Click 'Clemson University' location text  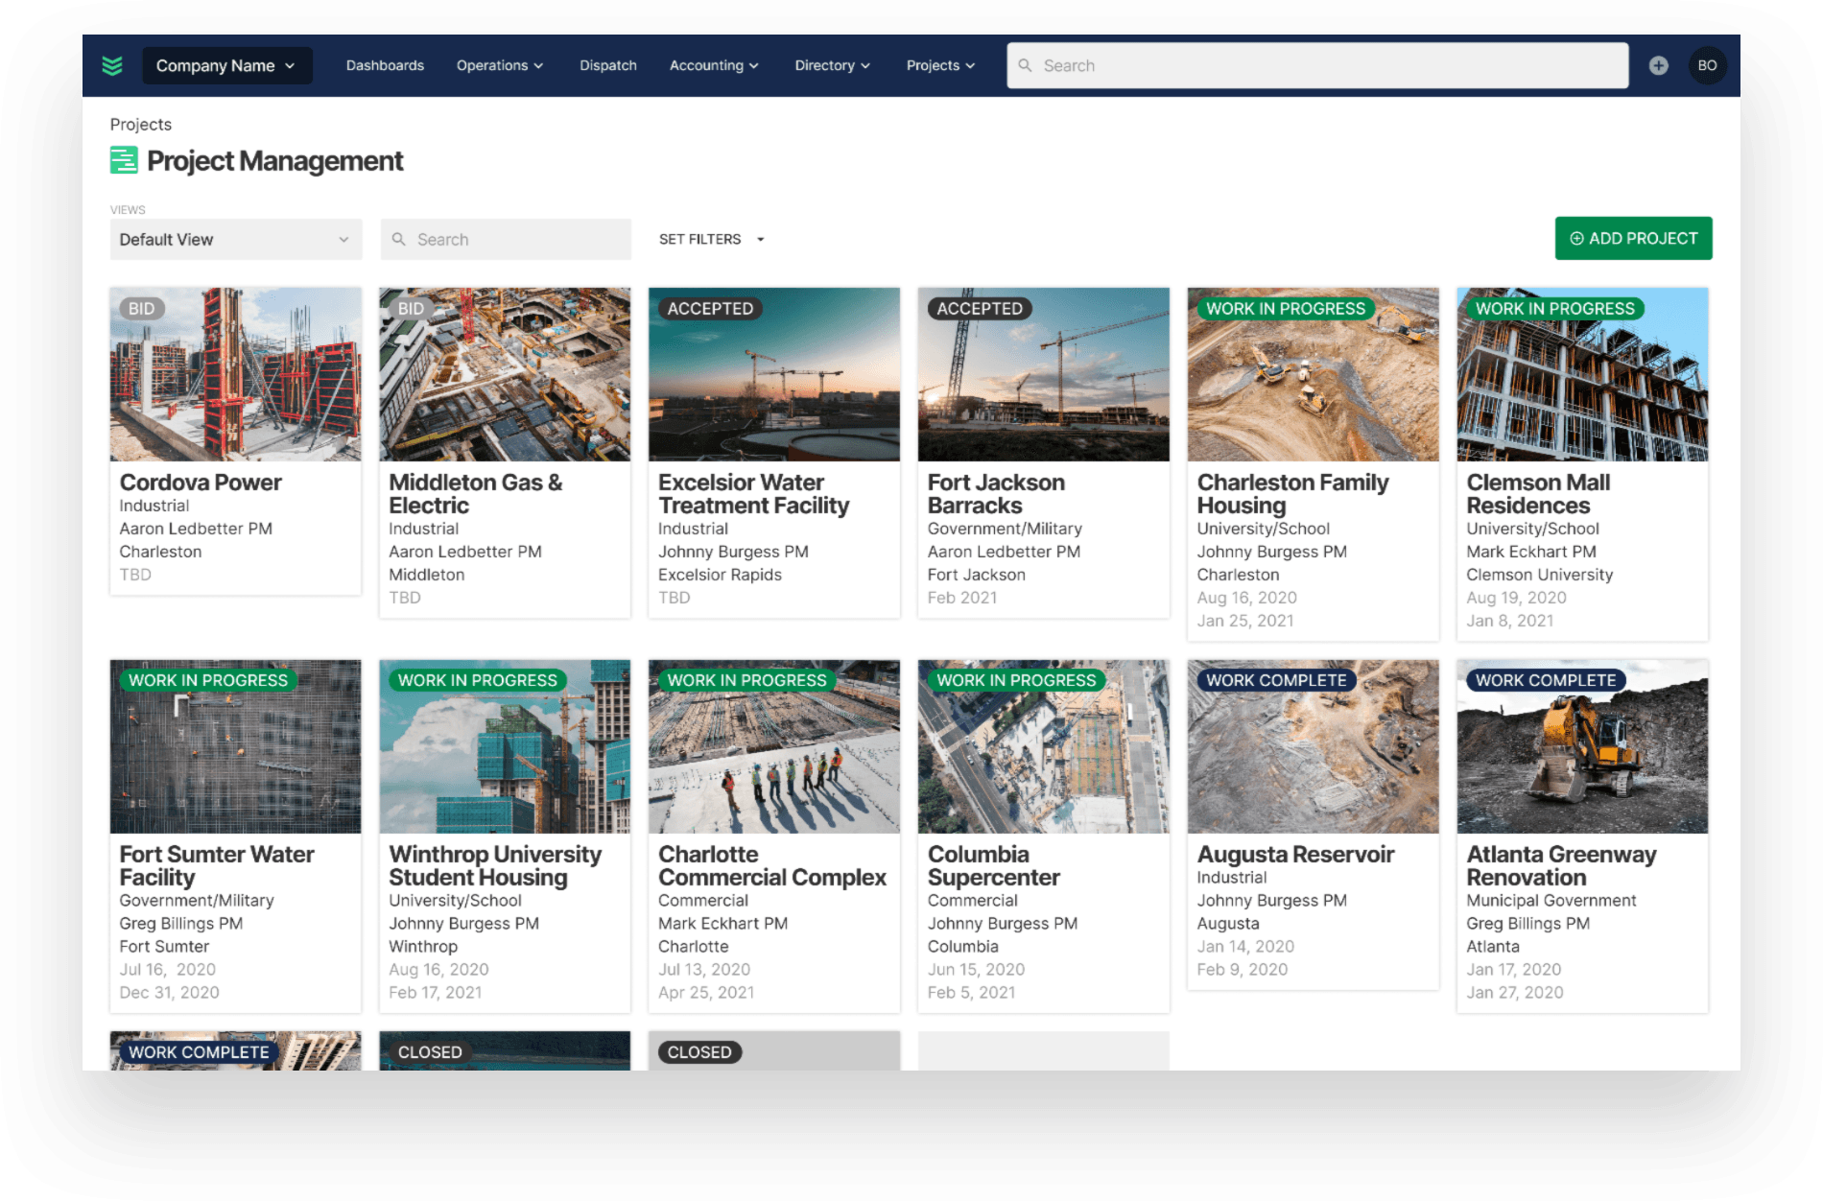(x=1539, y=575)
